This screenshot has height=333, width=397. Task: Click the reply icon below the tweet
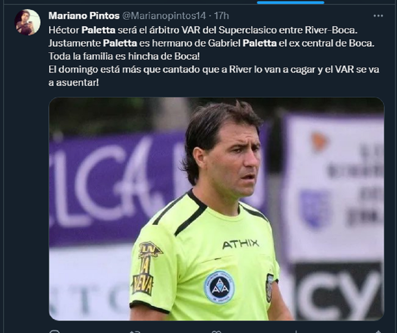[54, 331]
